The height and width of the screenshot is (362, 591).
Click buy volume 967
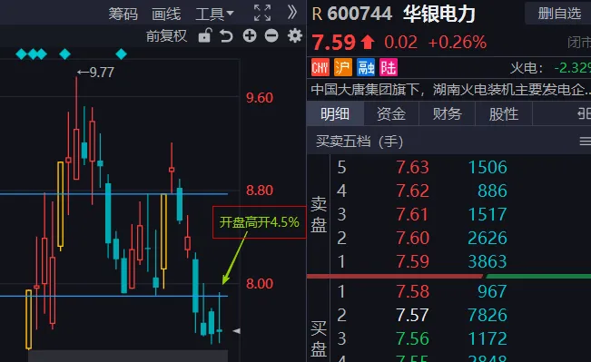tap(492, 291)
